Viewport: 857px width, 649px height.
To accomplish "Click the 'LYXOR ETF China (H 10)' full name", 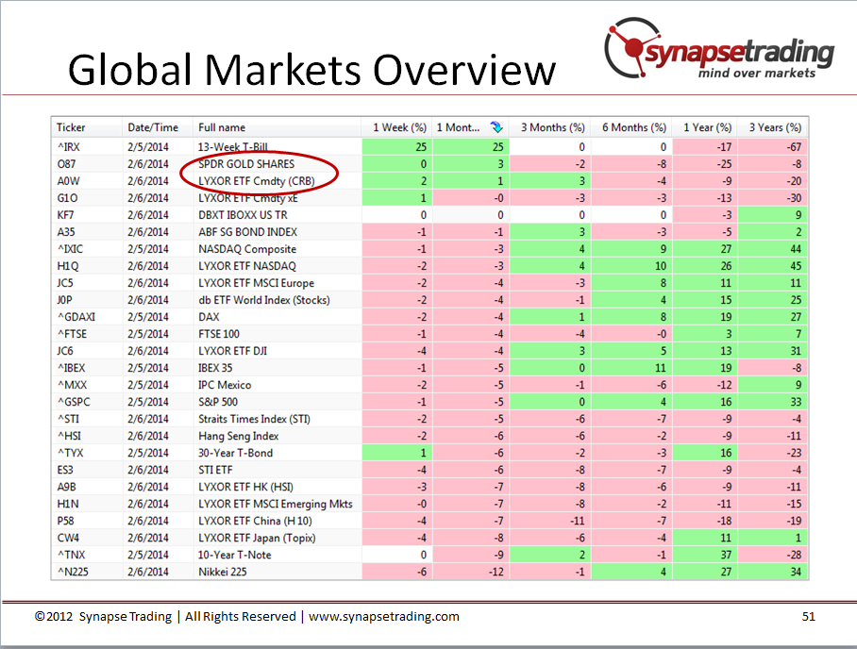I will [255, 520].
